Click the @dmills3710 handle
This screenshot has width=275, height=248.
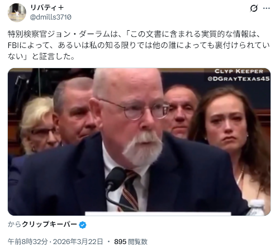(51, 17)
